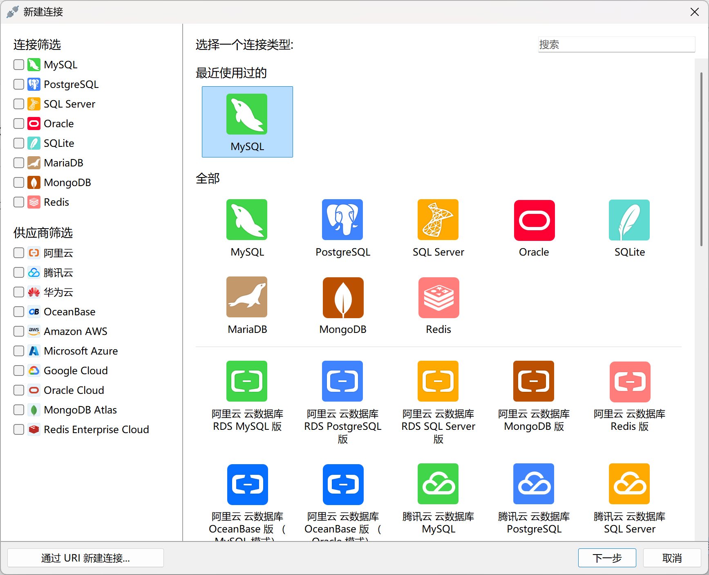Pick the SQL Server connection type
This screenshot has height=575, width=709.
pos(438,228)
